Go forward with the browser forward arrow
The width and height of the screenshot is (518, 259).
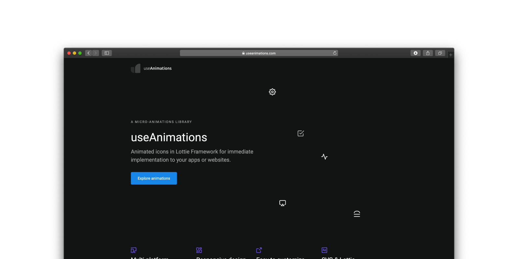pyautogui.click(x=96, y=53)
